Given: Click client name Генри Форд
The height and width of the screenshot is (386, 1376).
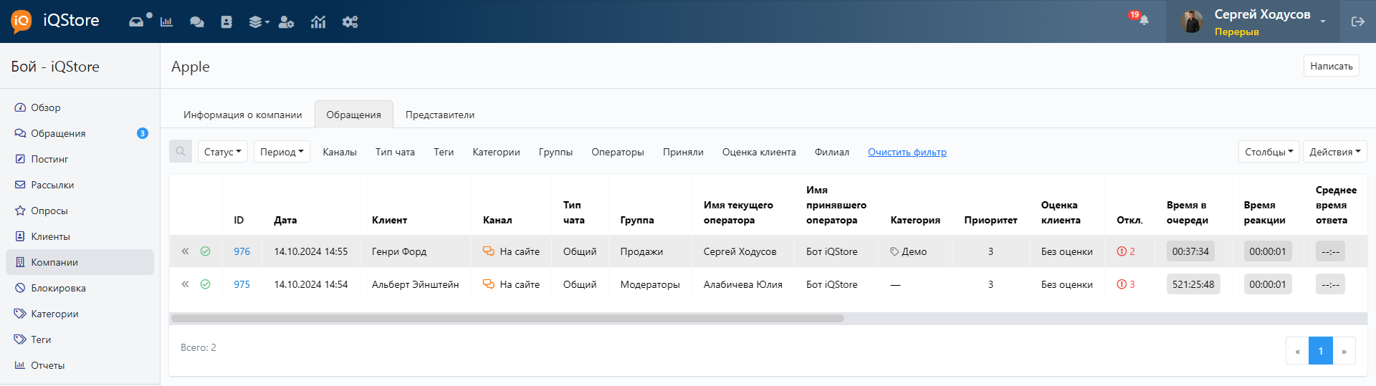Looking at the screenshot, I should [x=399, y=251].
